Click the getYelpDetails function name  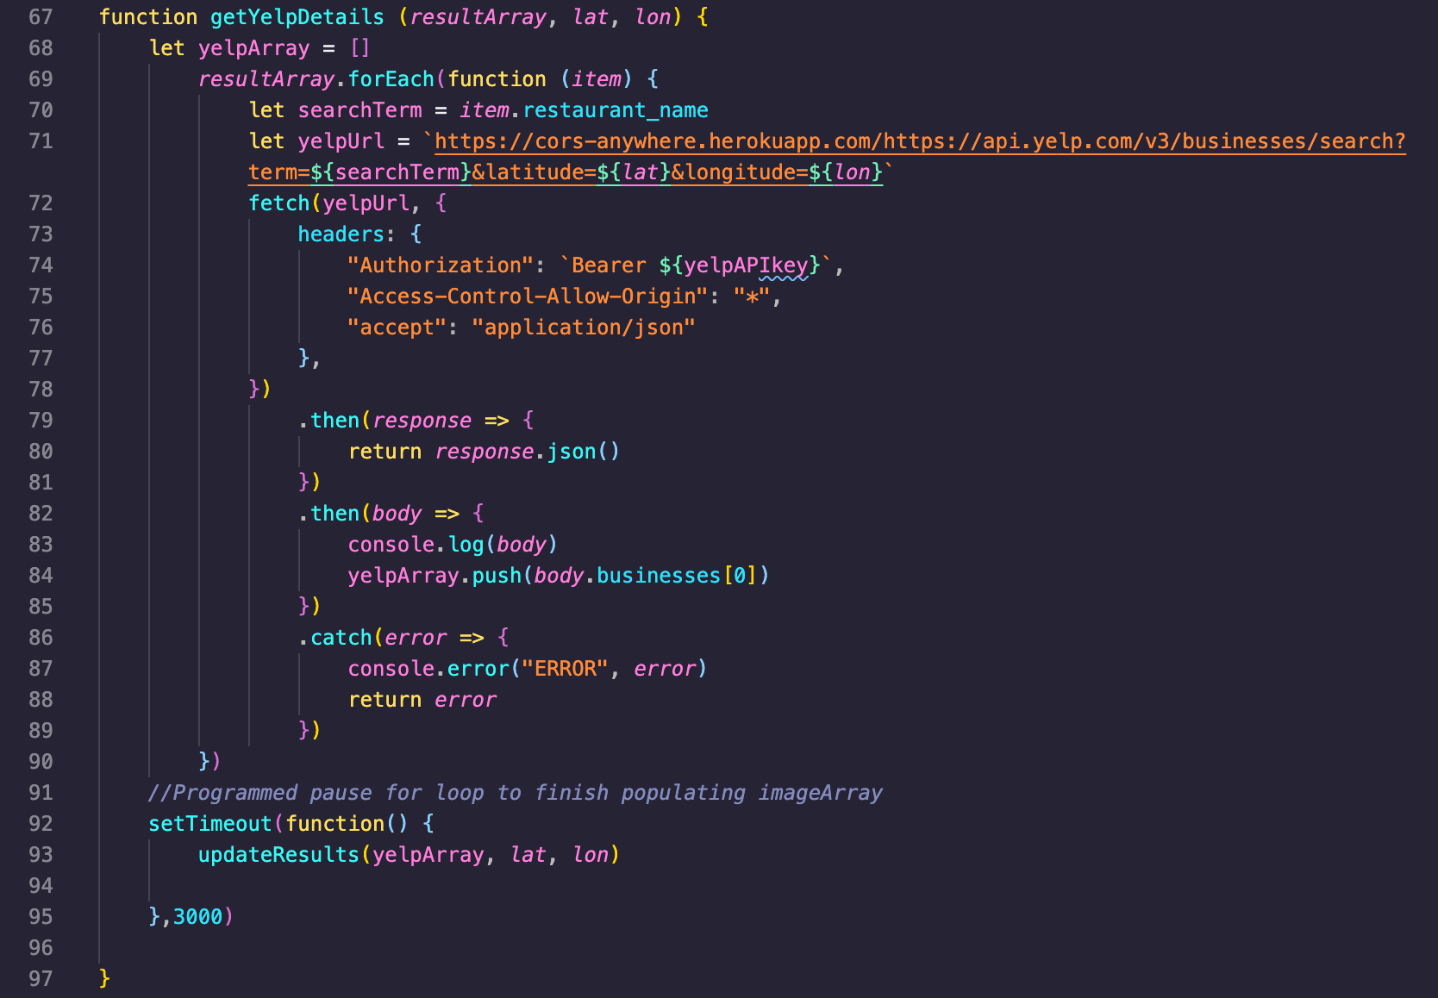(297, 16)
